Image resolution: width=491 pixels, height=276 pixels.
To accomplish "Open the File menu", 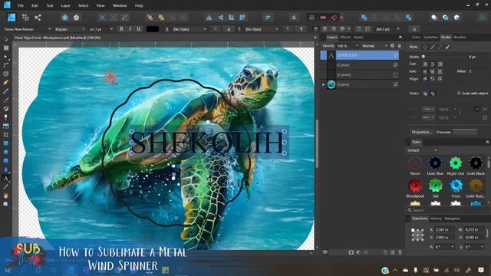I will 21,5.
